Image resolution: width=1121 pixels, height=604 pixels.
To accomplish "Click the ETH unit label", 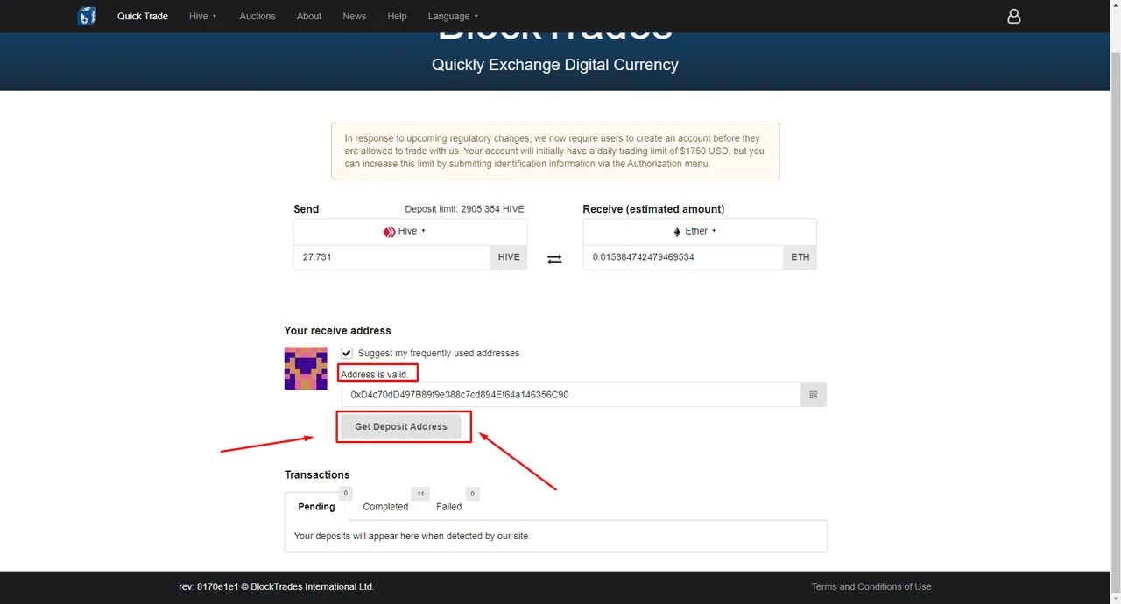I will 800,257.
